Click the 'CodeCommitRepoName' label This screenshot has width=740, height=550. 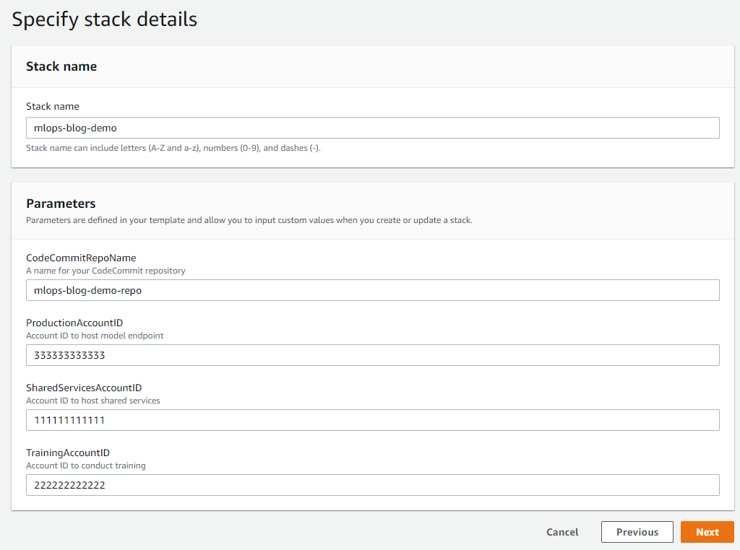coord(81,258)
